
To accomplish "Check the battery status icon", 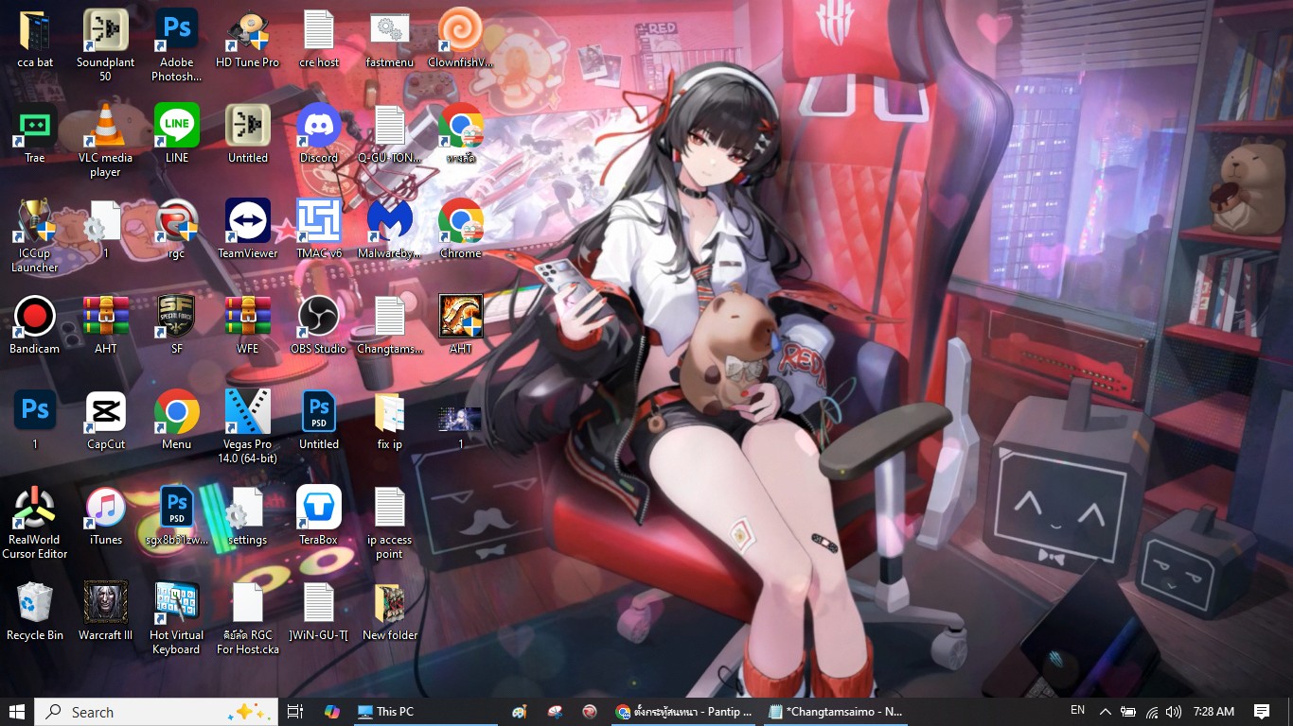I will pos(1128,712).
